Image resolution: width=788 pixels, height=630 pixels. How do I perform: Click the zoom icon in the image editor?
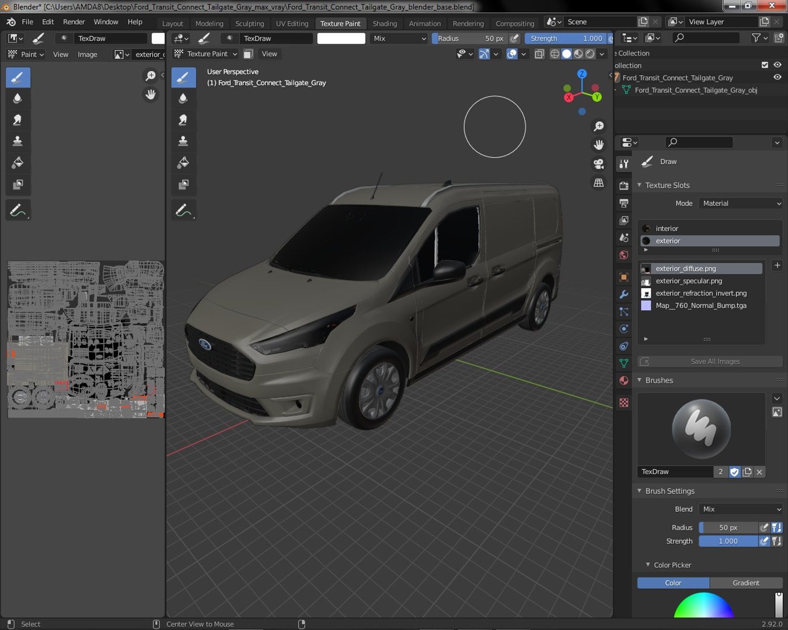pyautogui.click(x=151, y=76)
